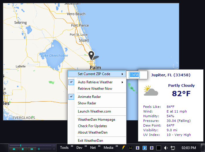Expand Auto Retrieve Weather submenu arrow

point(122,82)
